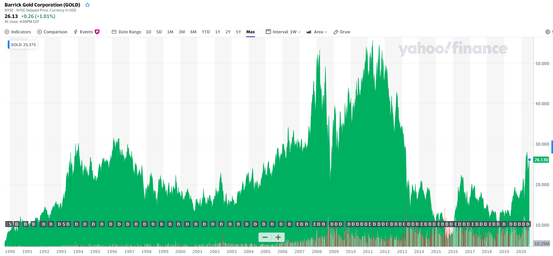Screen dimensions: 553x256
Task: Select the 1Y date range
Action: pos(218,32)
